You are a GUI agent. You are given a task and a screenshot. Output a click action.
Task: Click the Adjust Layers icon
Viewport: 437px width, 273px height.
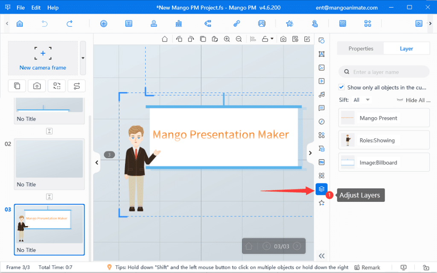pos(321,189)
